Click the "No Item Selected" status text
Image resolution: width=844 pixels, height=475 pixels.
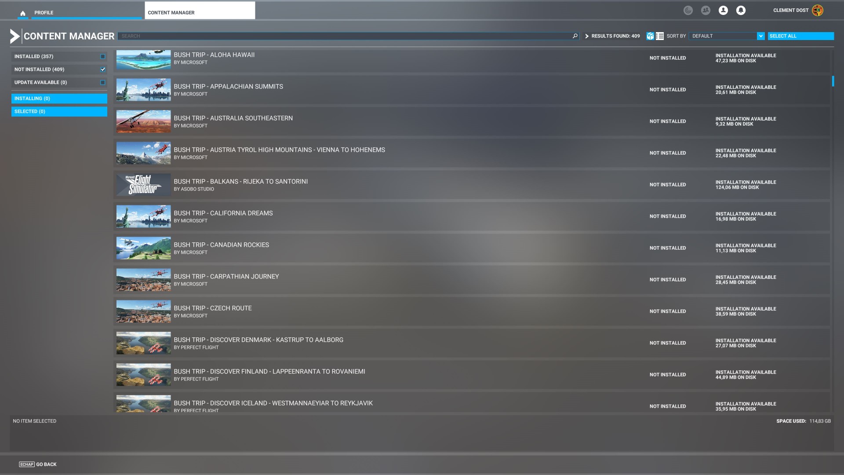pyautogui.click(x=35, y=421)
